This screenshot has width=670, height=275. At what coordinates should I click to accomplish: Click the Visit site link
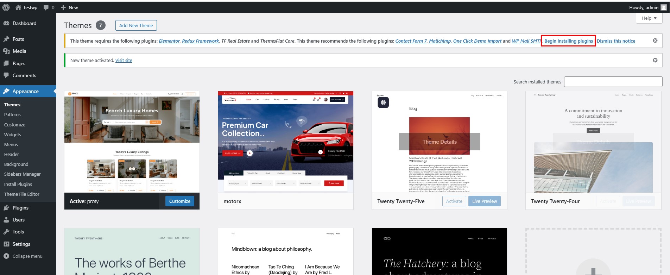124,60
